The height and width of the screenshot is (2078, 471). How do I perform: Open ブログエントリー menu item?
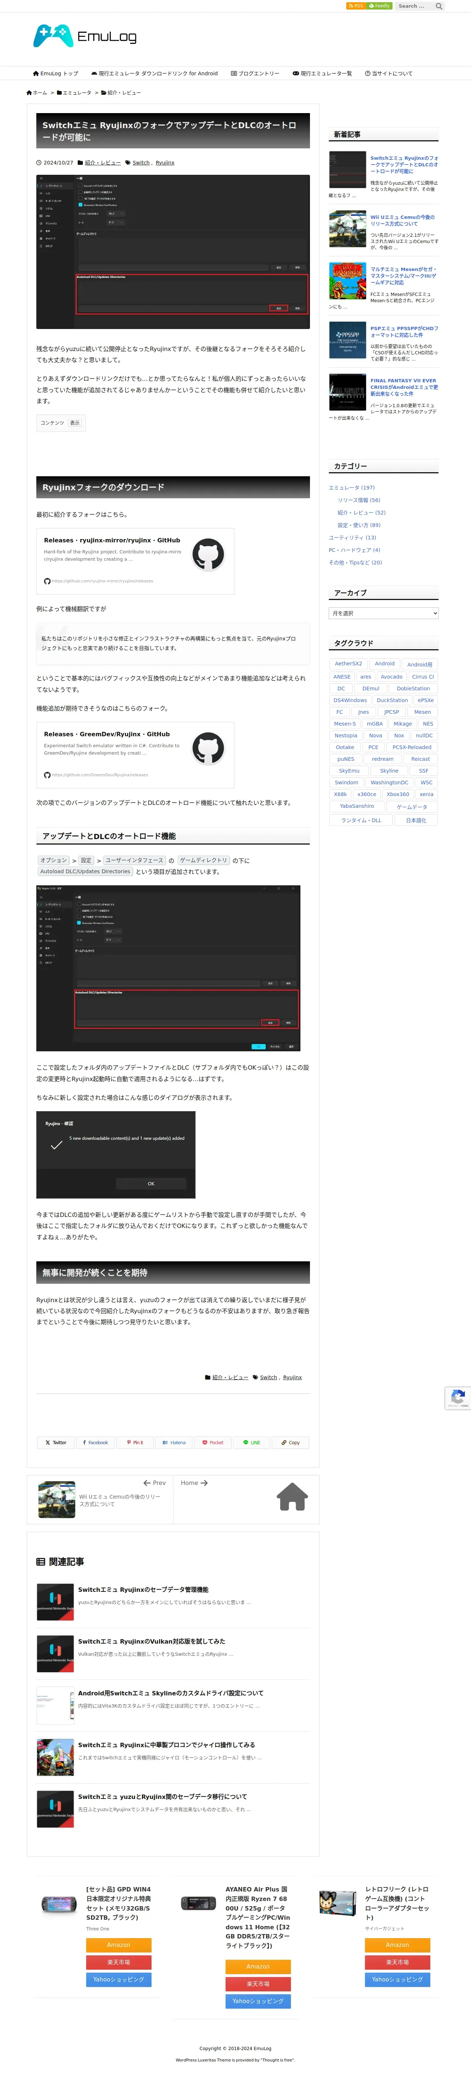tap(255, 73)
